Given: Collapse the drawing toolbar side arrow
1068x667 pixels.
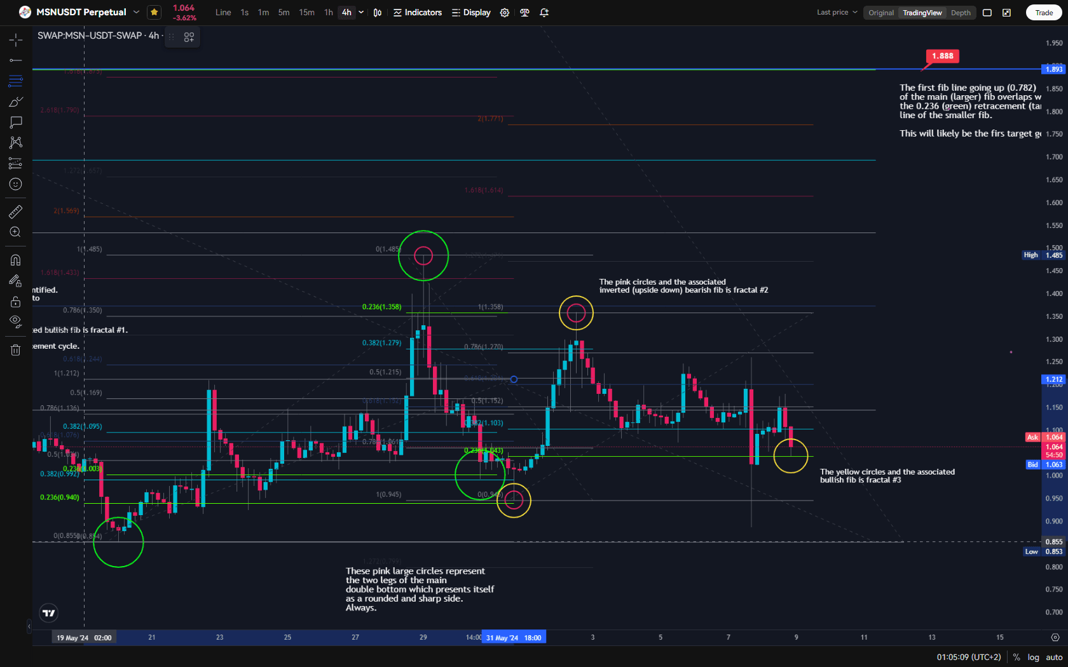Looking at the screenshot, I should pos(29,626).
